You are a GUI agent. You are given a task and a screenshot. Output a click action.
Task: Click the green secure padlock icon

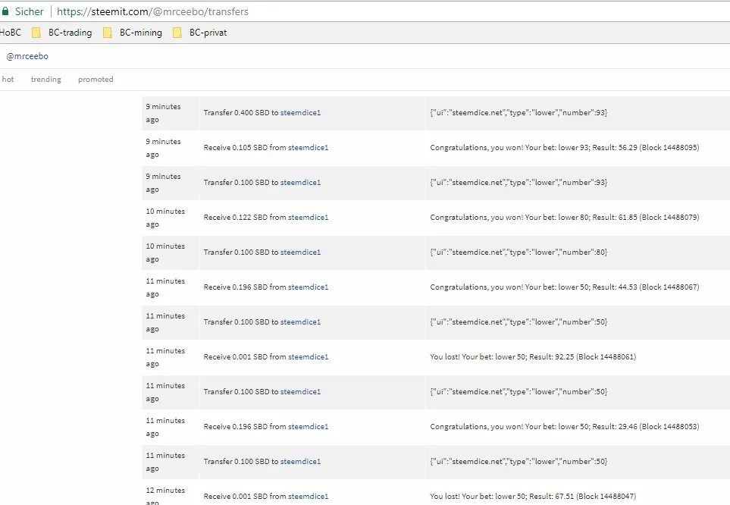(5, 11)
